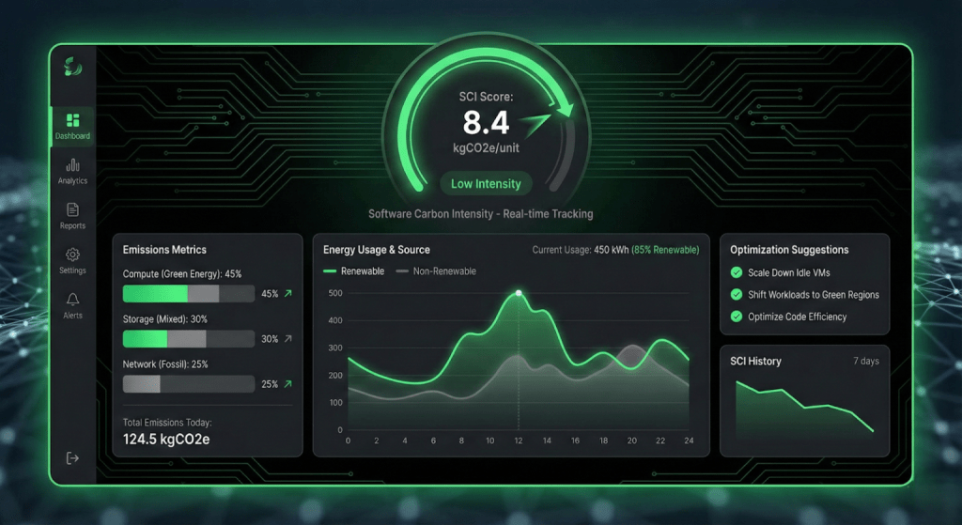Click the Optimize Code Efficiency text
The width and height of the screenshot is (962, 525).
(797, 317)
